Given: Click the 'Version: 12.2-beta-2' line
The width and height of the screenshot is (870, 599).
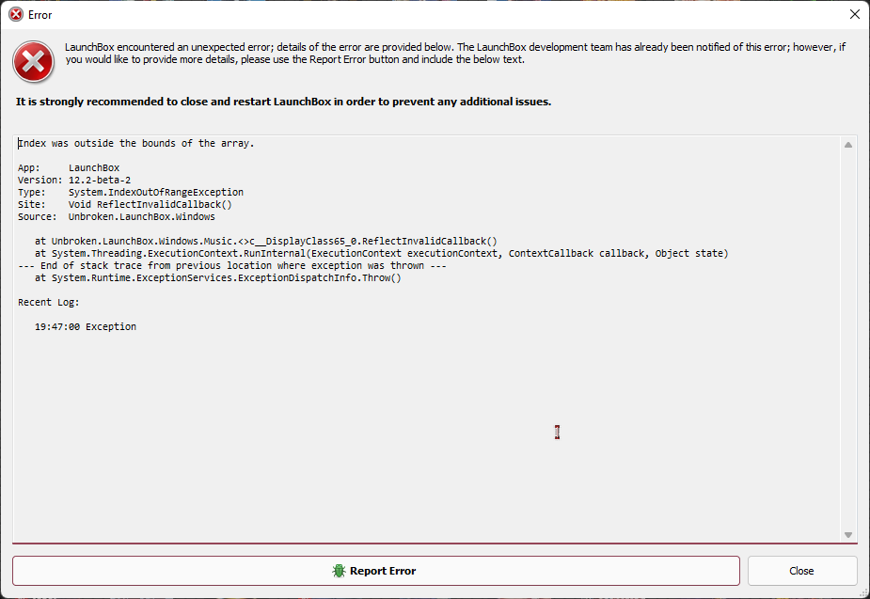Looking at the screenshot, I should point(74,180).
